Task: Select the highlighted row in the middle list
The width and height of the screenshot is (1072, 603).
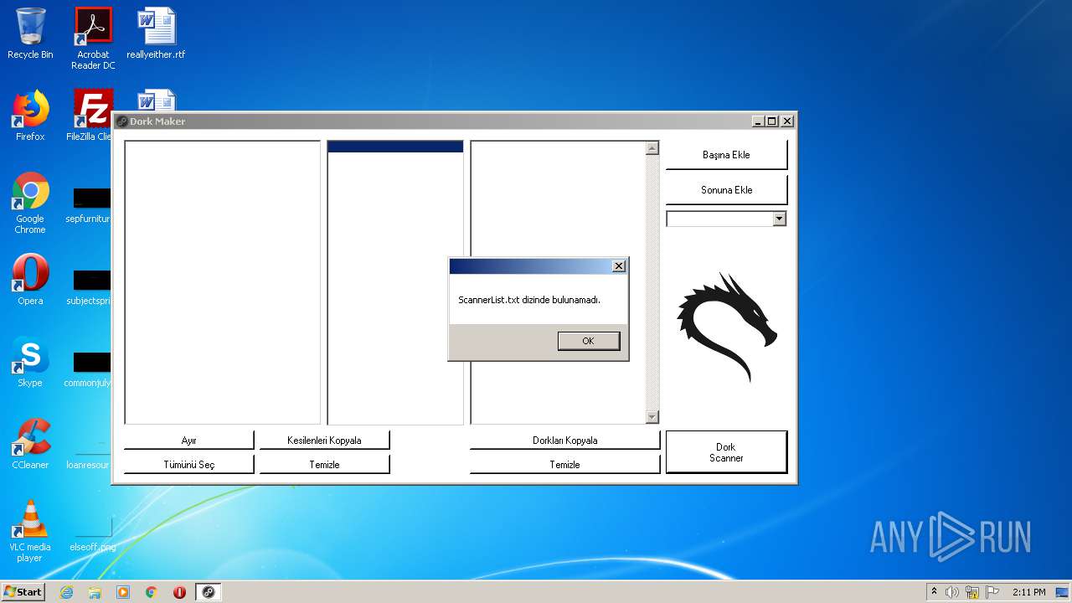Action: [x=395, y=147]
